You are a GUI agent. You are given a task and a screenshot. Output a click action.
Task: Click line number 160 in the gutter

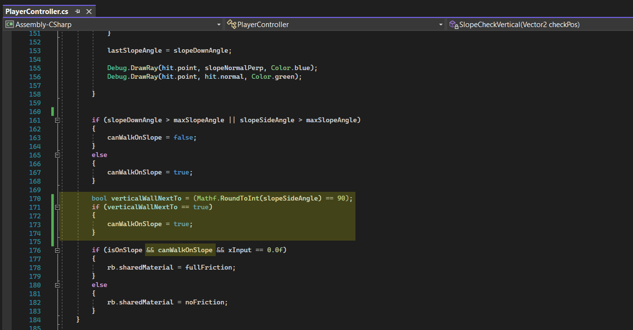click(x=35, y=112)
